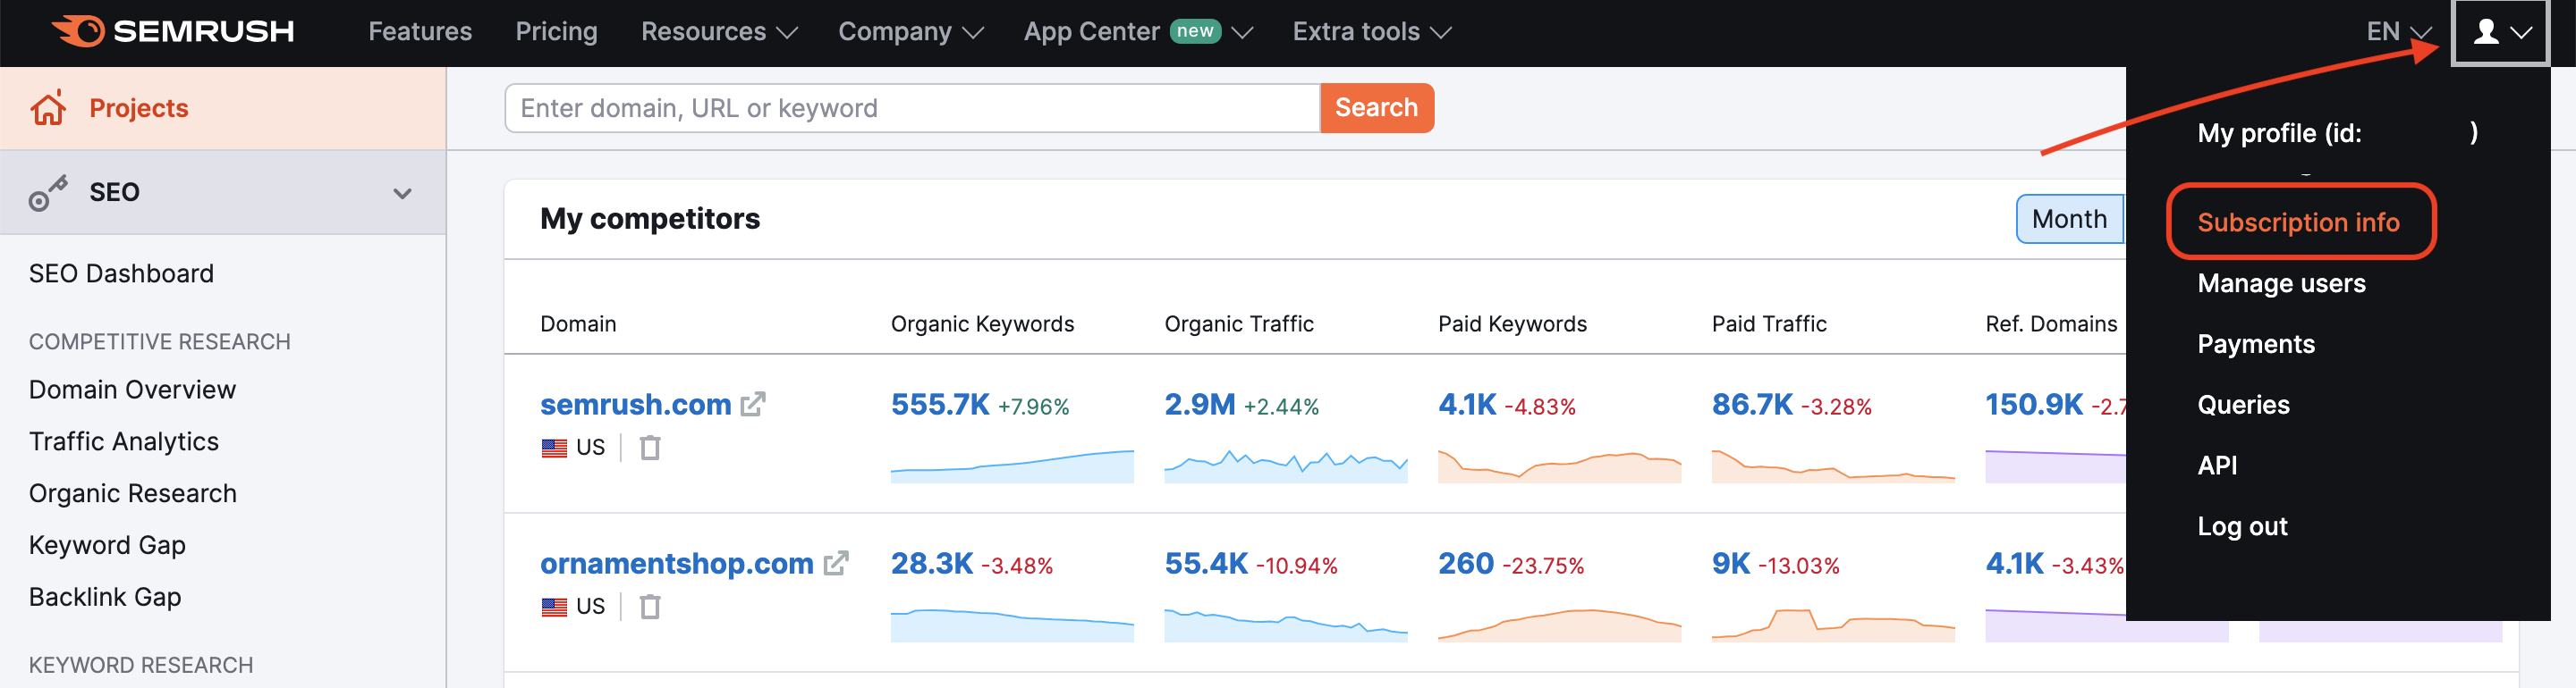Click semrush.com Paid Keywords value 4.1K

(1467, 405)
